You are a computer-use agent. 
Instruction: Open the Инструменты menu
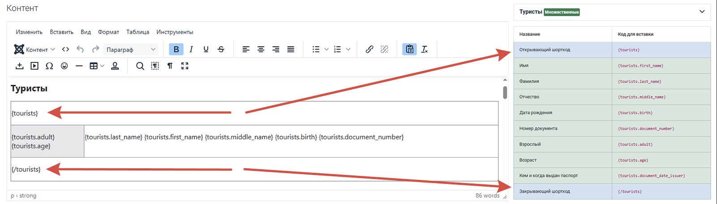pos(175,32)
